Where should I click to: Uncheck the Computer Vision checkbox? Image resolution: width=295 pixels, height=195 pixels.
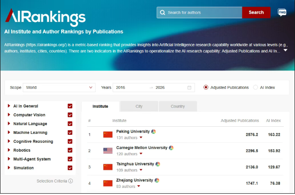tap(70, 115)
